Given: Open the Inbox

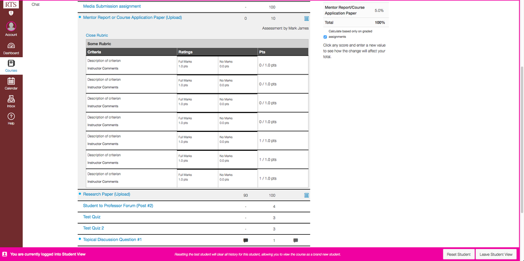Looking at the screenshot, I should click(11, 101).
